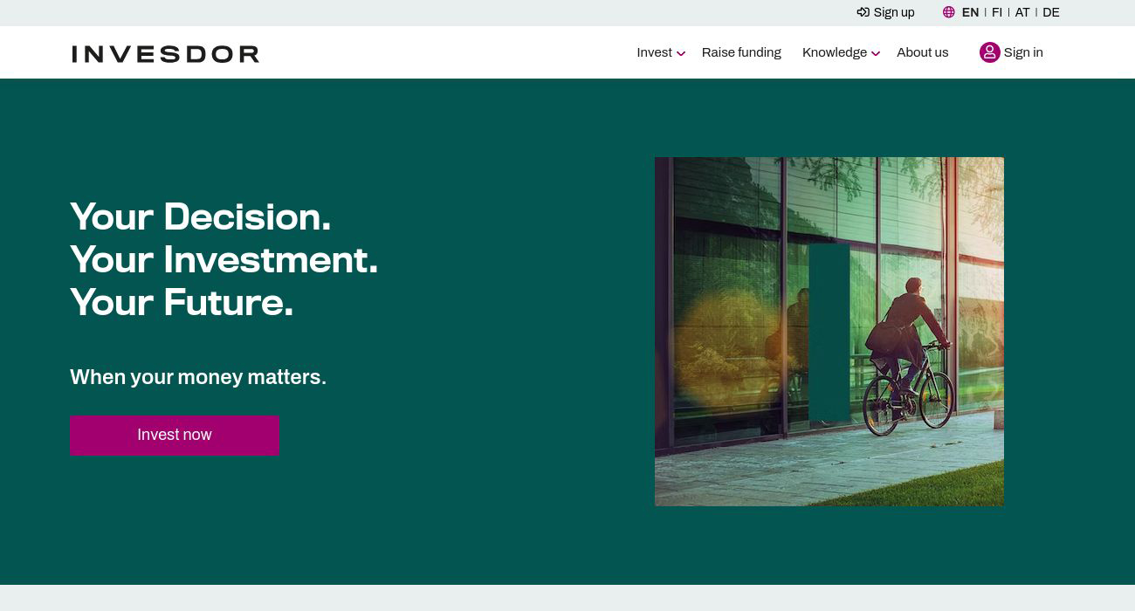Screen dimensions: 1135x611
Task: Switch language to FI
Action: tap(997, 12)
